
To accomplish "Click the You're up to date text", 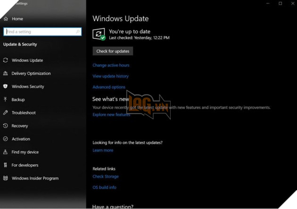I will [x=130, y=32].
